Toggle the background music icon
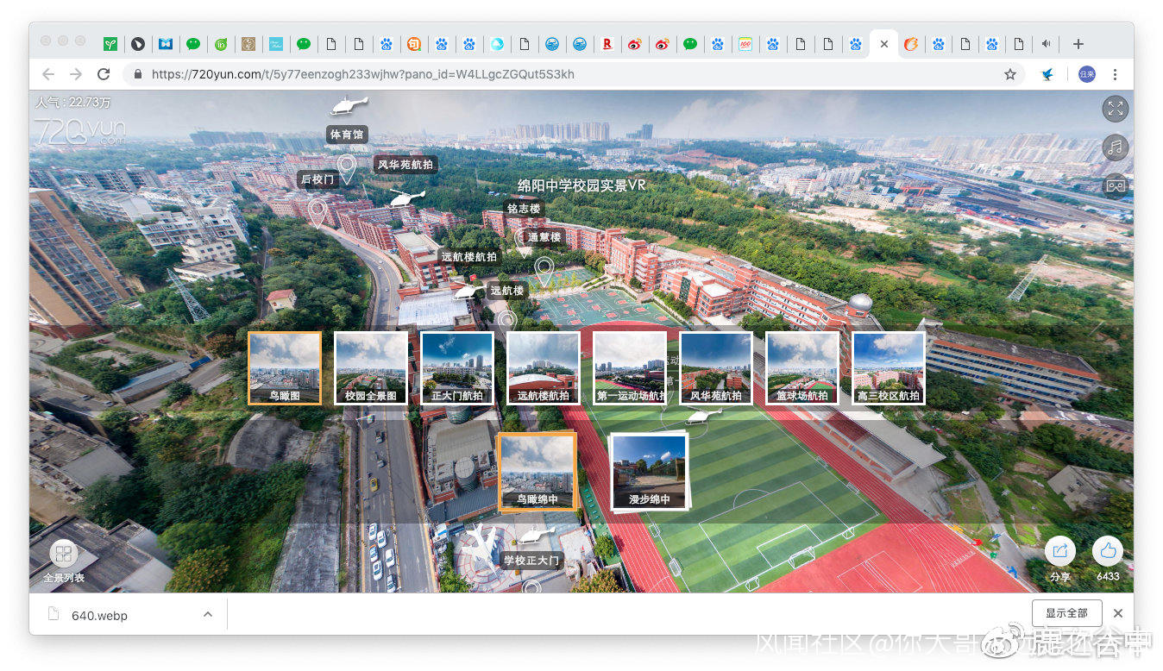 (x=1115, y=147)
